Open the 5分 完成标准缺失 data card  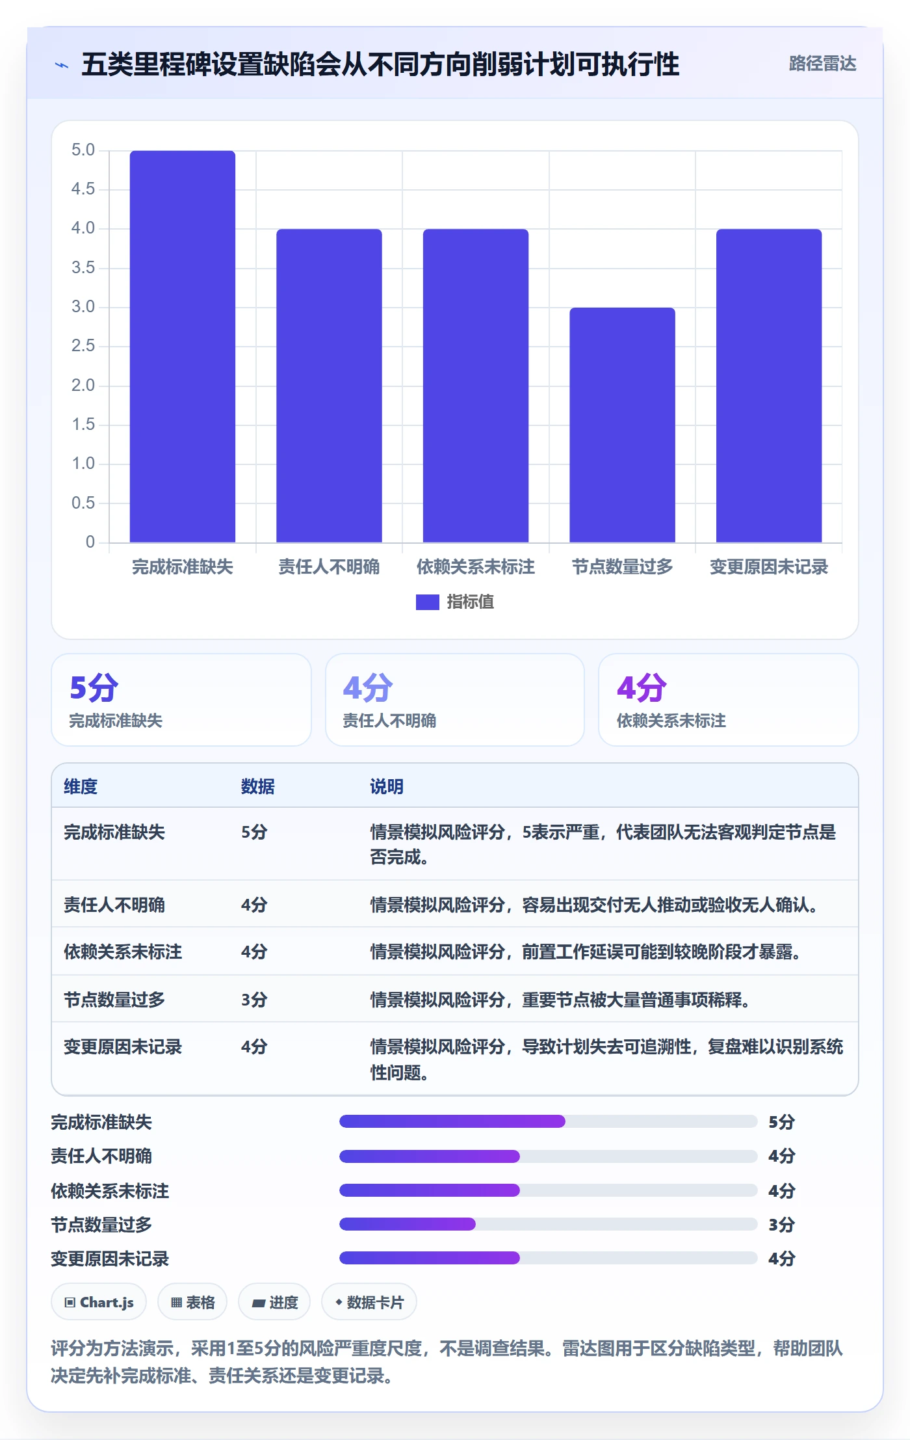coord(181,700)
